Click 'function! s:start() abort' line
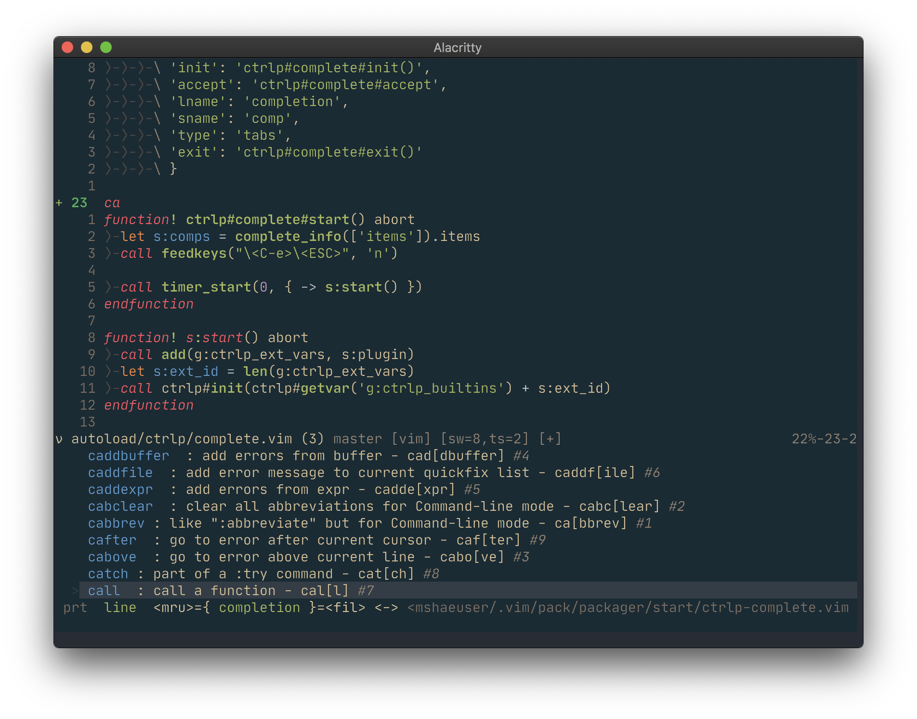 coord(206,338)
